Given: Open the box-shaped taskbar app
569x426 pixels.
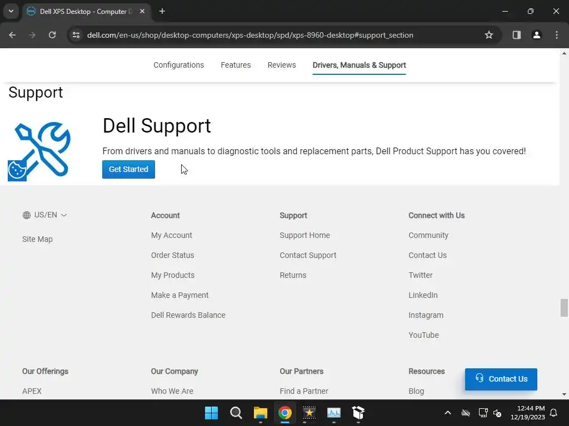Looking at the screenshot, I should pos(358,413).
